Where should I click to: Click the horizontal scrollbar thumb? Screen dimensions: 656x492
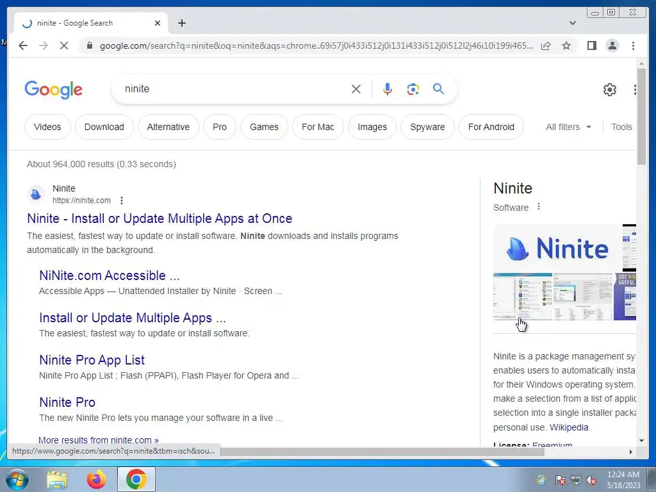(x=382, y=452)
